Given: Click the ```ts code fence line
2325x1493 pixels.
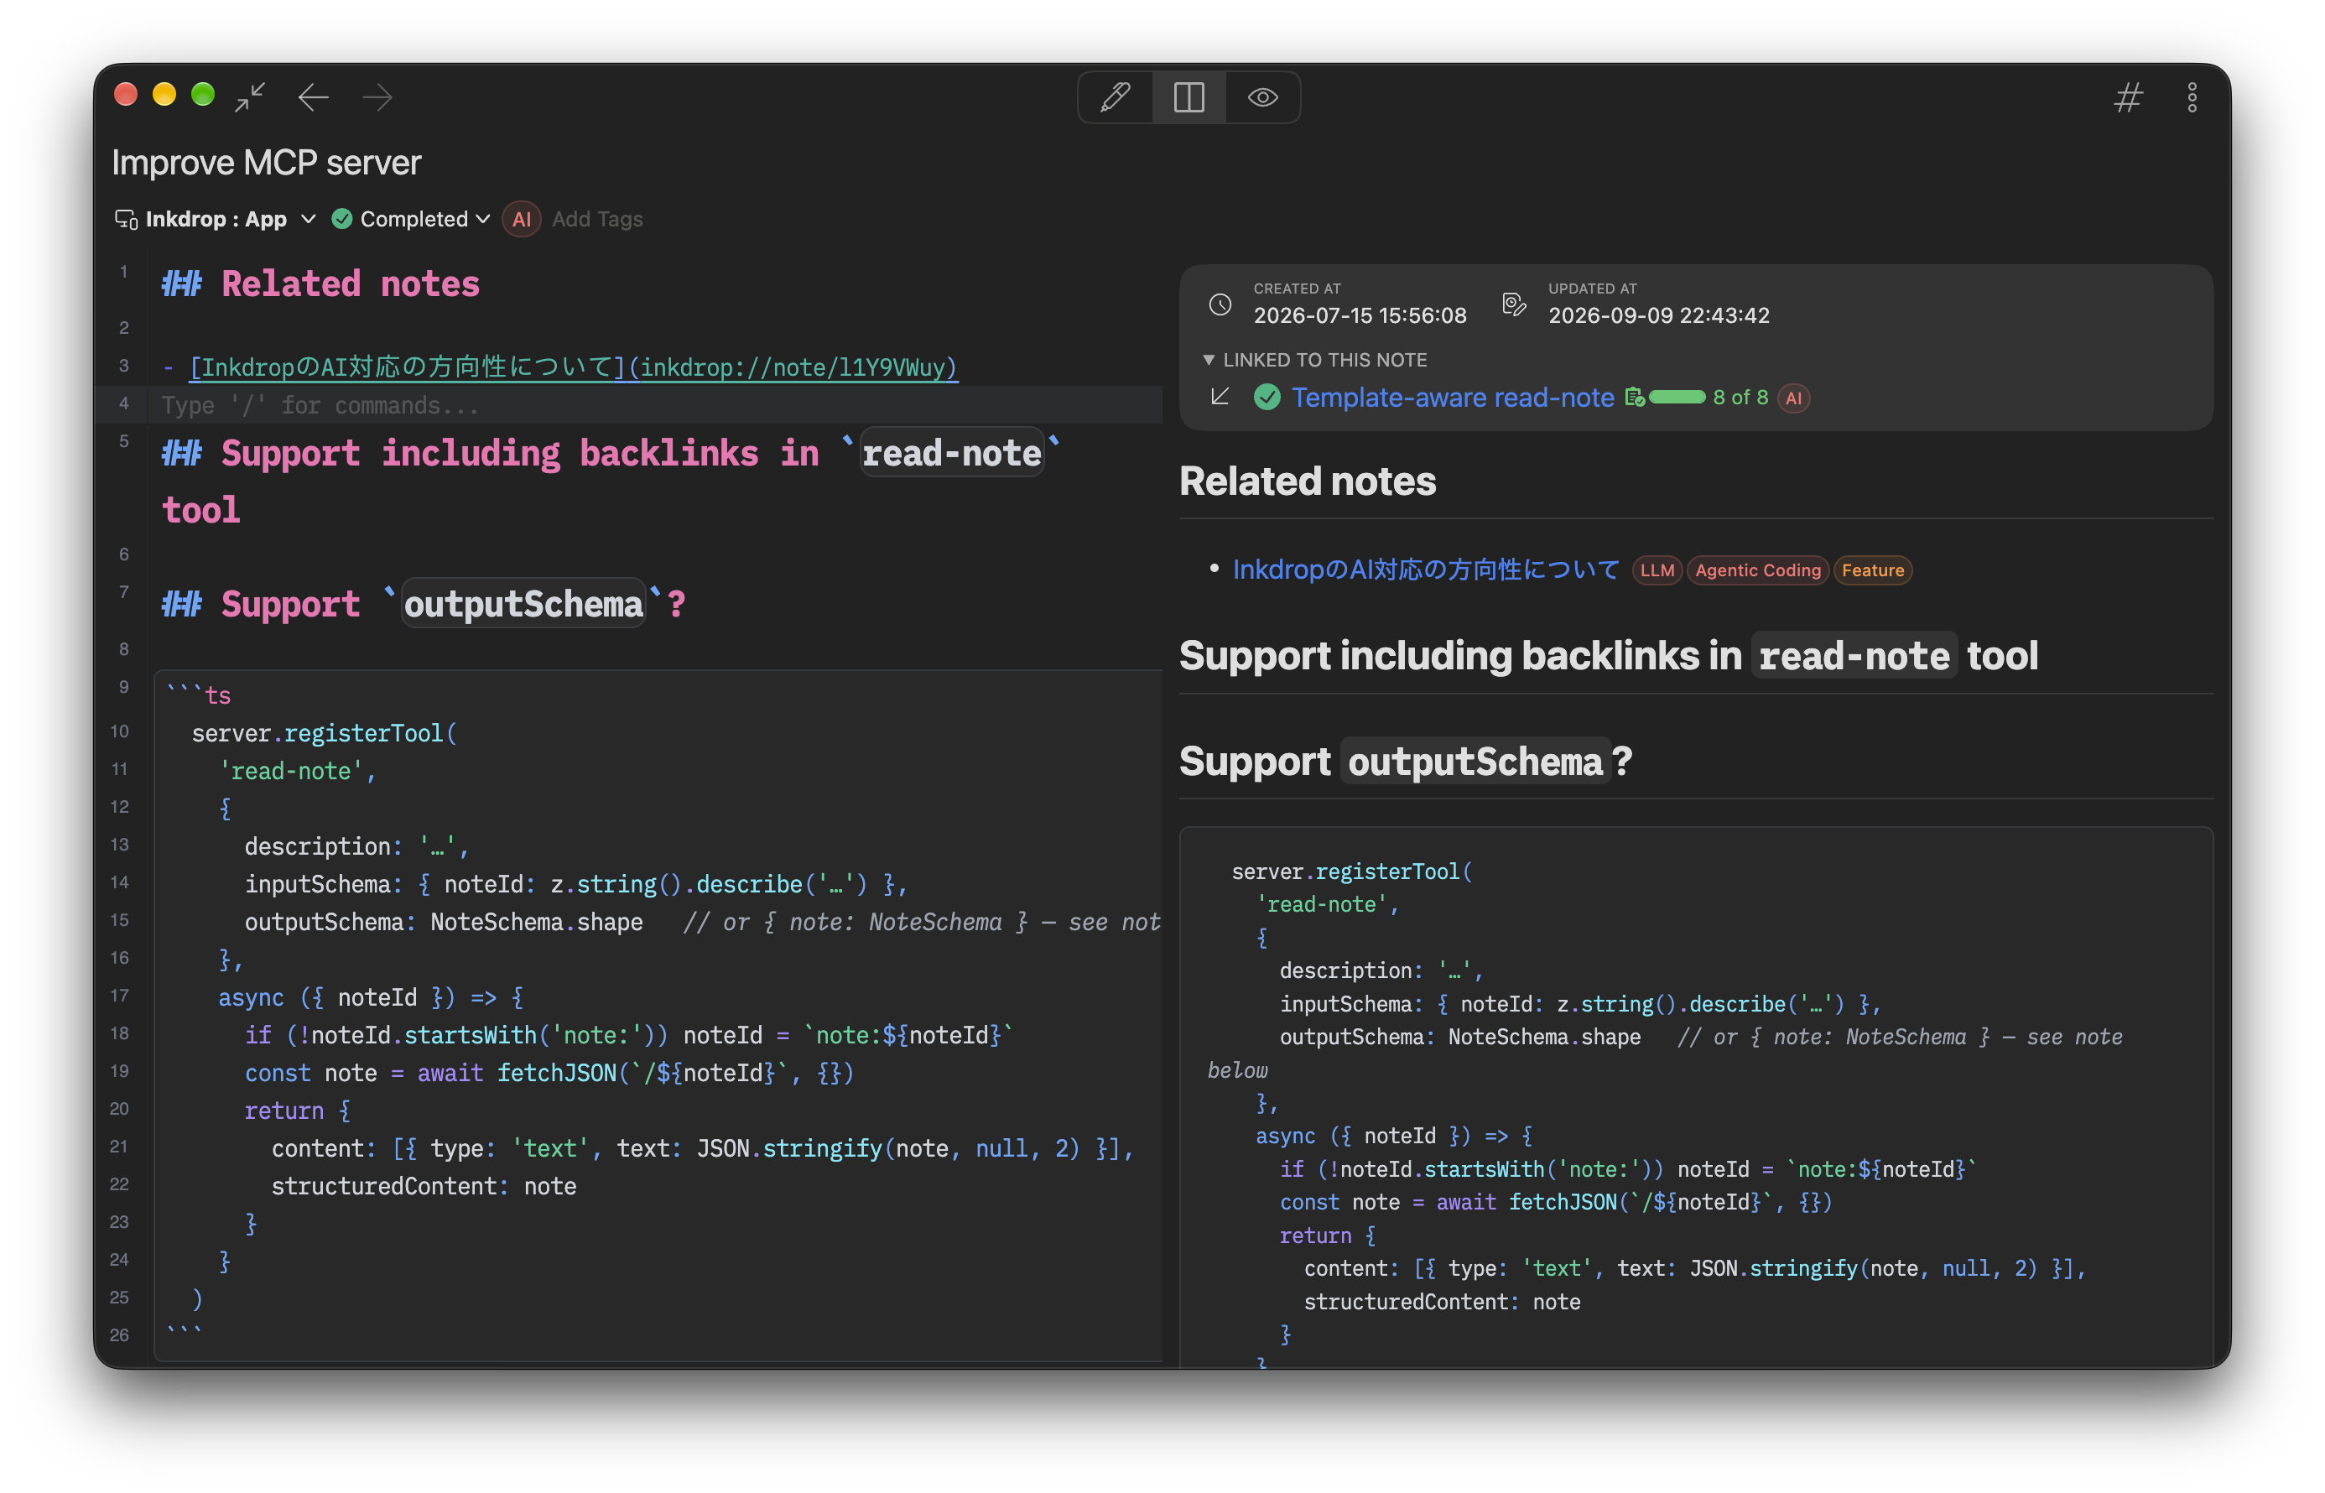Looking at the screenshot, I should pyautogui.click(x=200, y=695).
